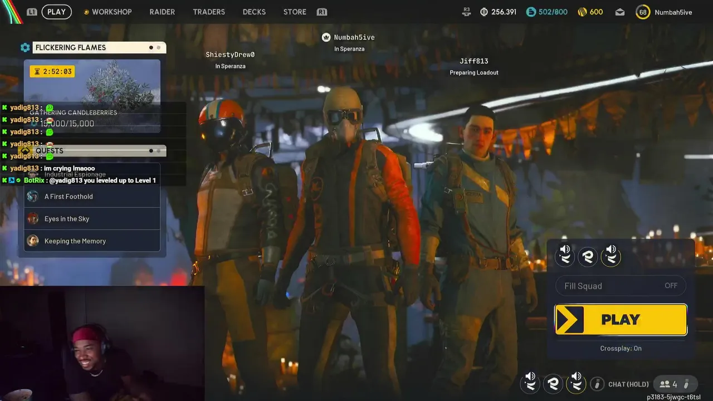Click the Preparing Loadout status text
The width and height of the screenshot is (713, 401).
click(474, 72)
